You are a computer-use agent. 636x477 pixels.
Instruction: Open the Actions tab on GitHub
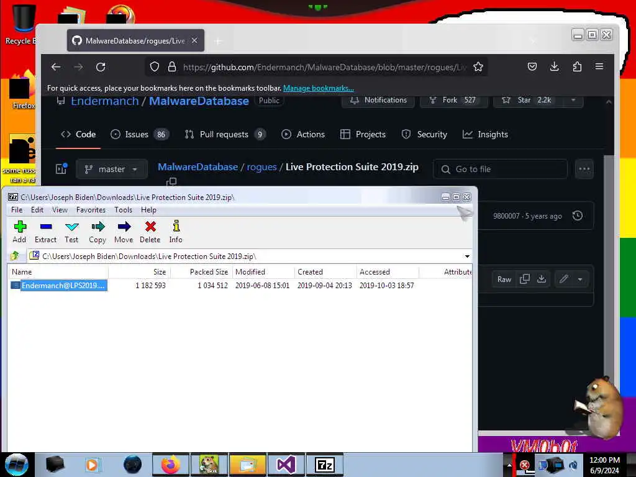(303, 134)
